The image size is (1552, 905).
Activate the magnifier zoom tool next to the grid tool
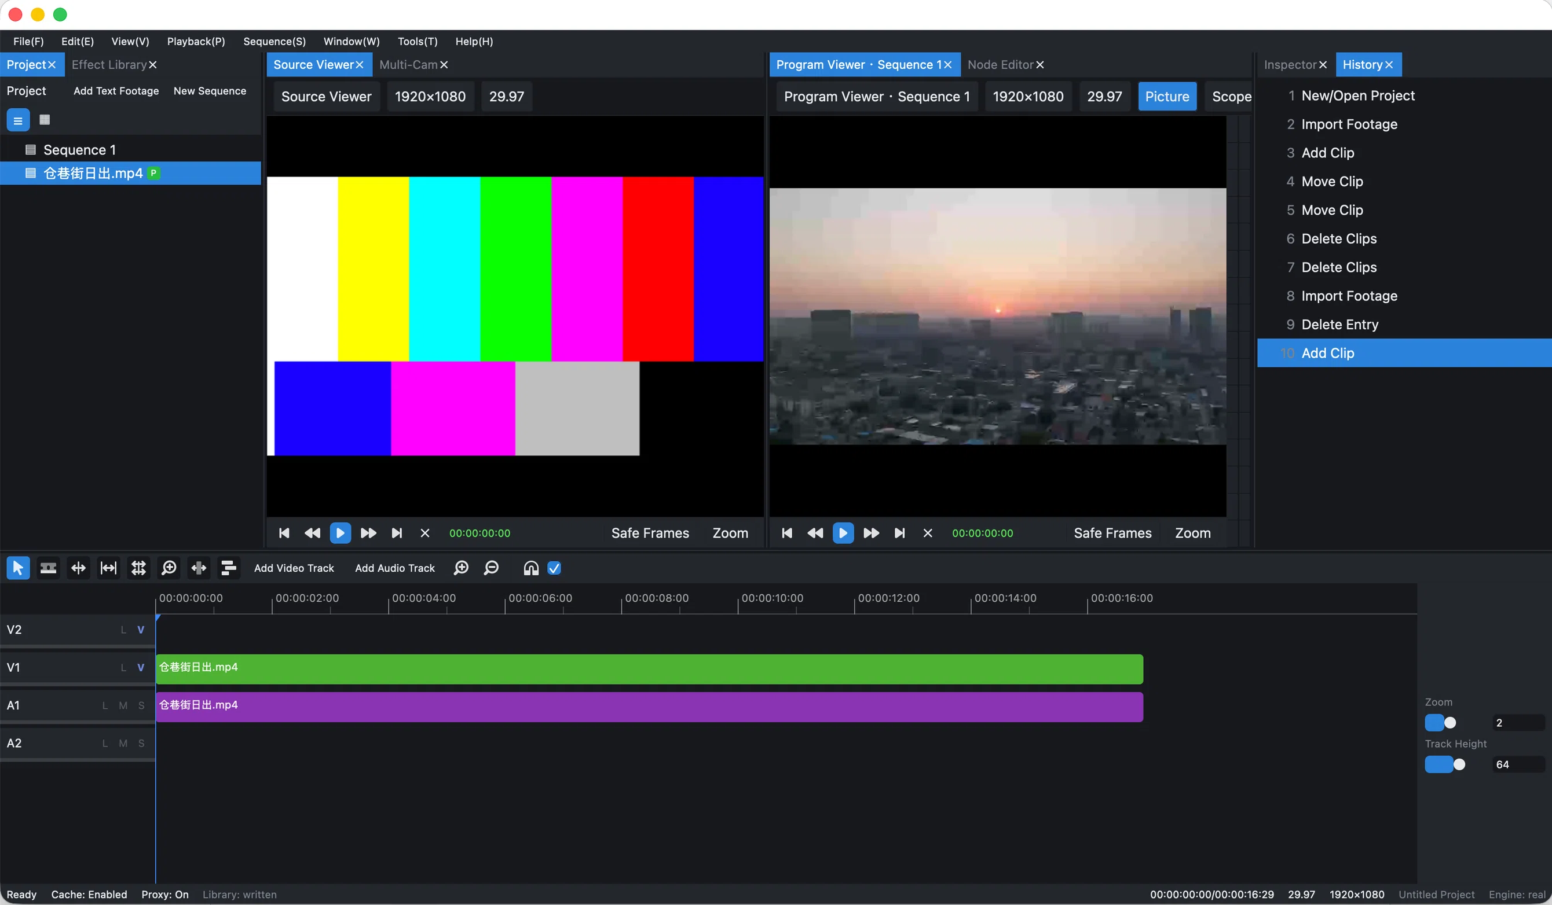169,568
